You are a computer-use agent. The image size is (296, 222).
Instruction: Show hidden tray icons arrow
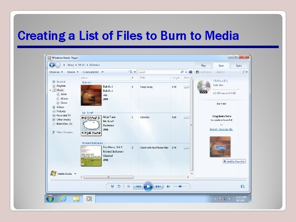coord(215,199)
